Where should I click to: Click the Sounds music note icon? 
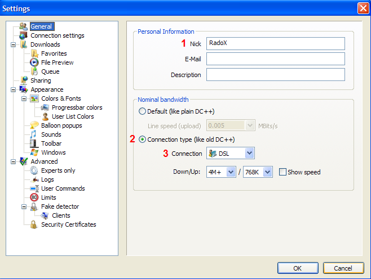[x=34, y=134]
